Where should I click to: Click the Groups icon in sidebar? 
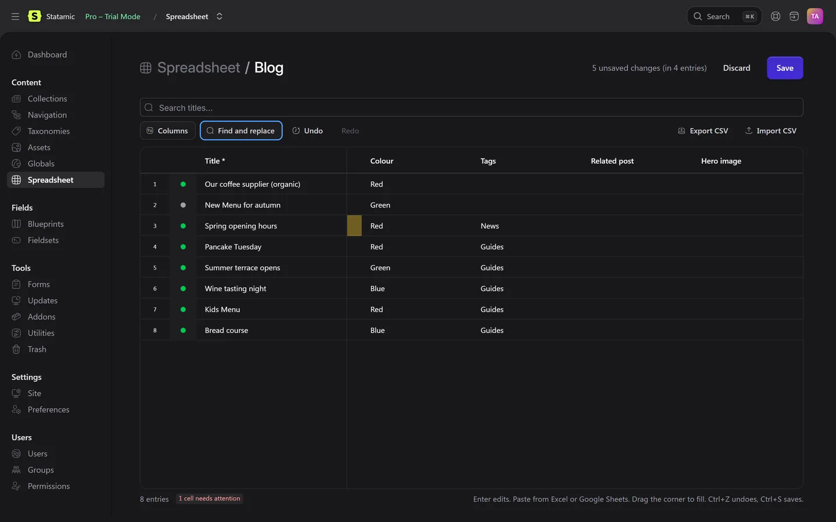point(16,470)
